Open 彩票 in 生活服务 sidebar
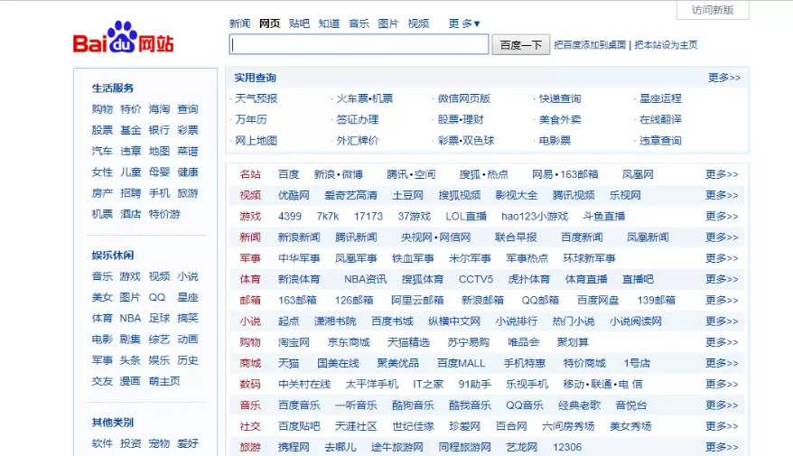The image size is (793, 456). pos(188,130)
